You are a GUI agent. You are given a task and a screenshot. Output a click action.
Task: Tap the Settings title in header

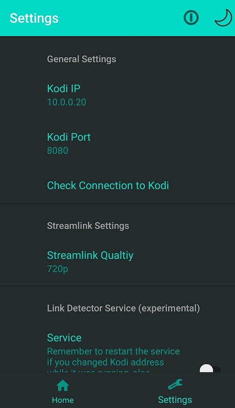pos(34,18)
